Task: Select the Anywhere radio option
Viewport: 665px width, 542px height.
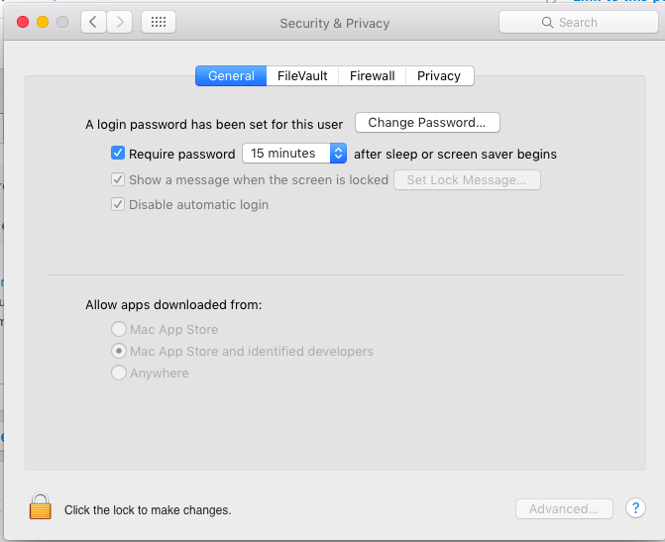Action: tap(119, 374)
